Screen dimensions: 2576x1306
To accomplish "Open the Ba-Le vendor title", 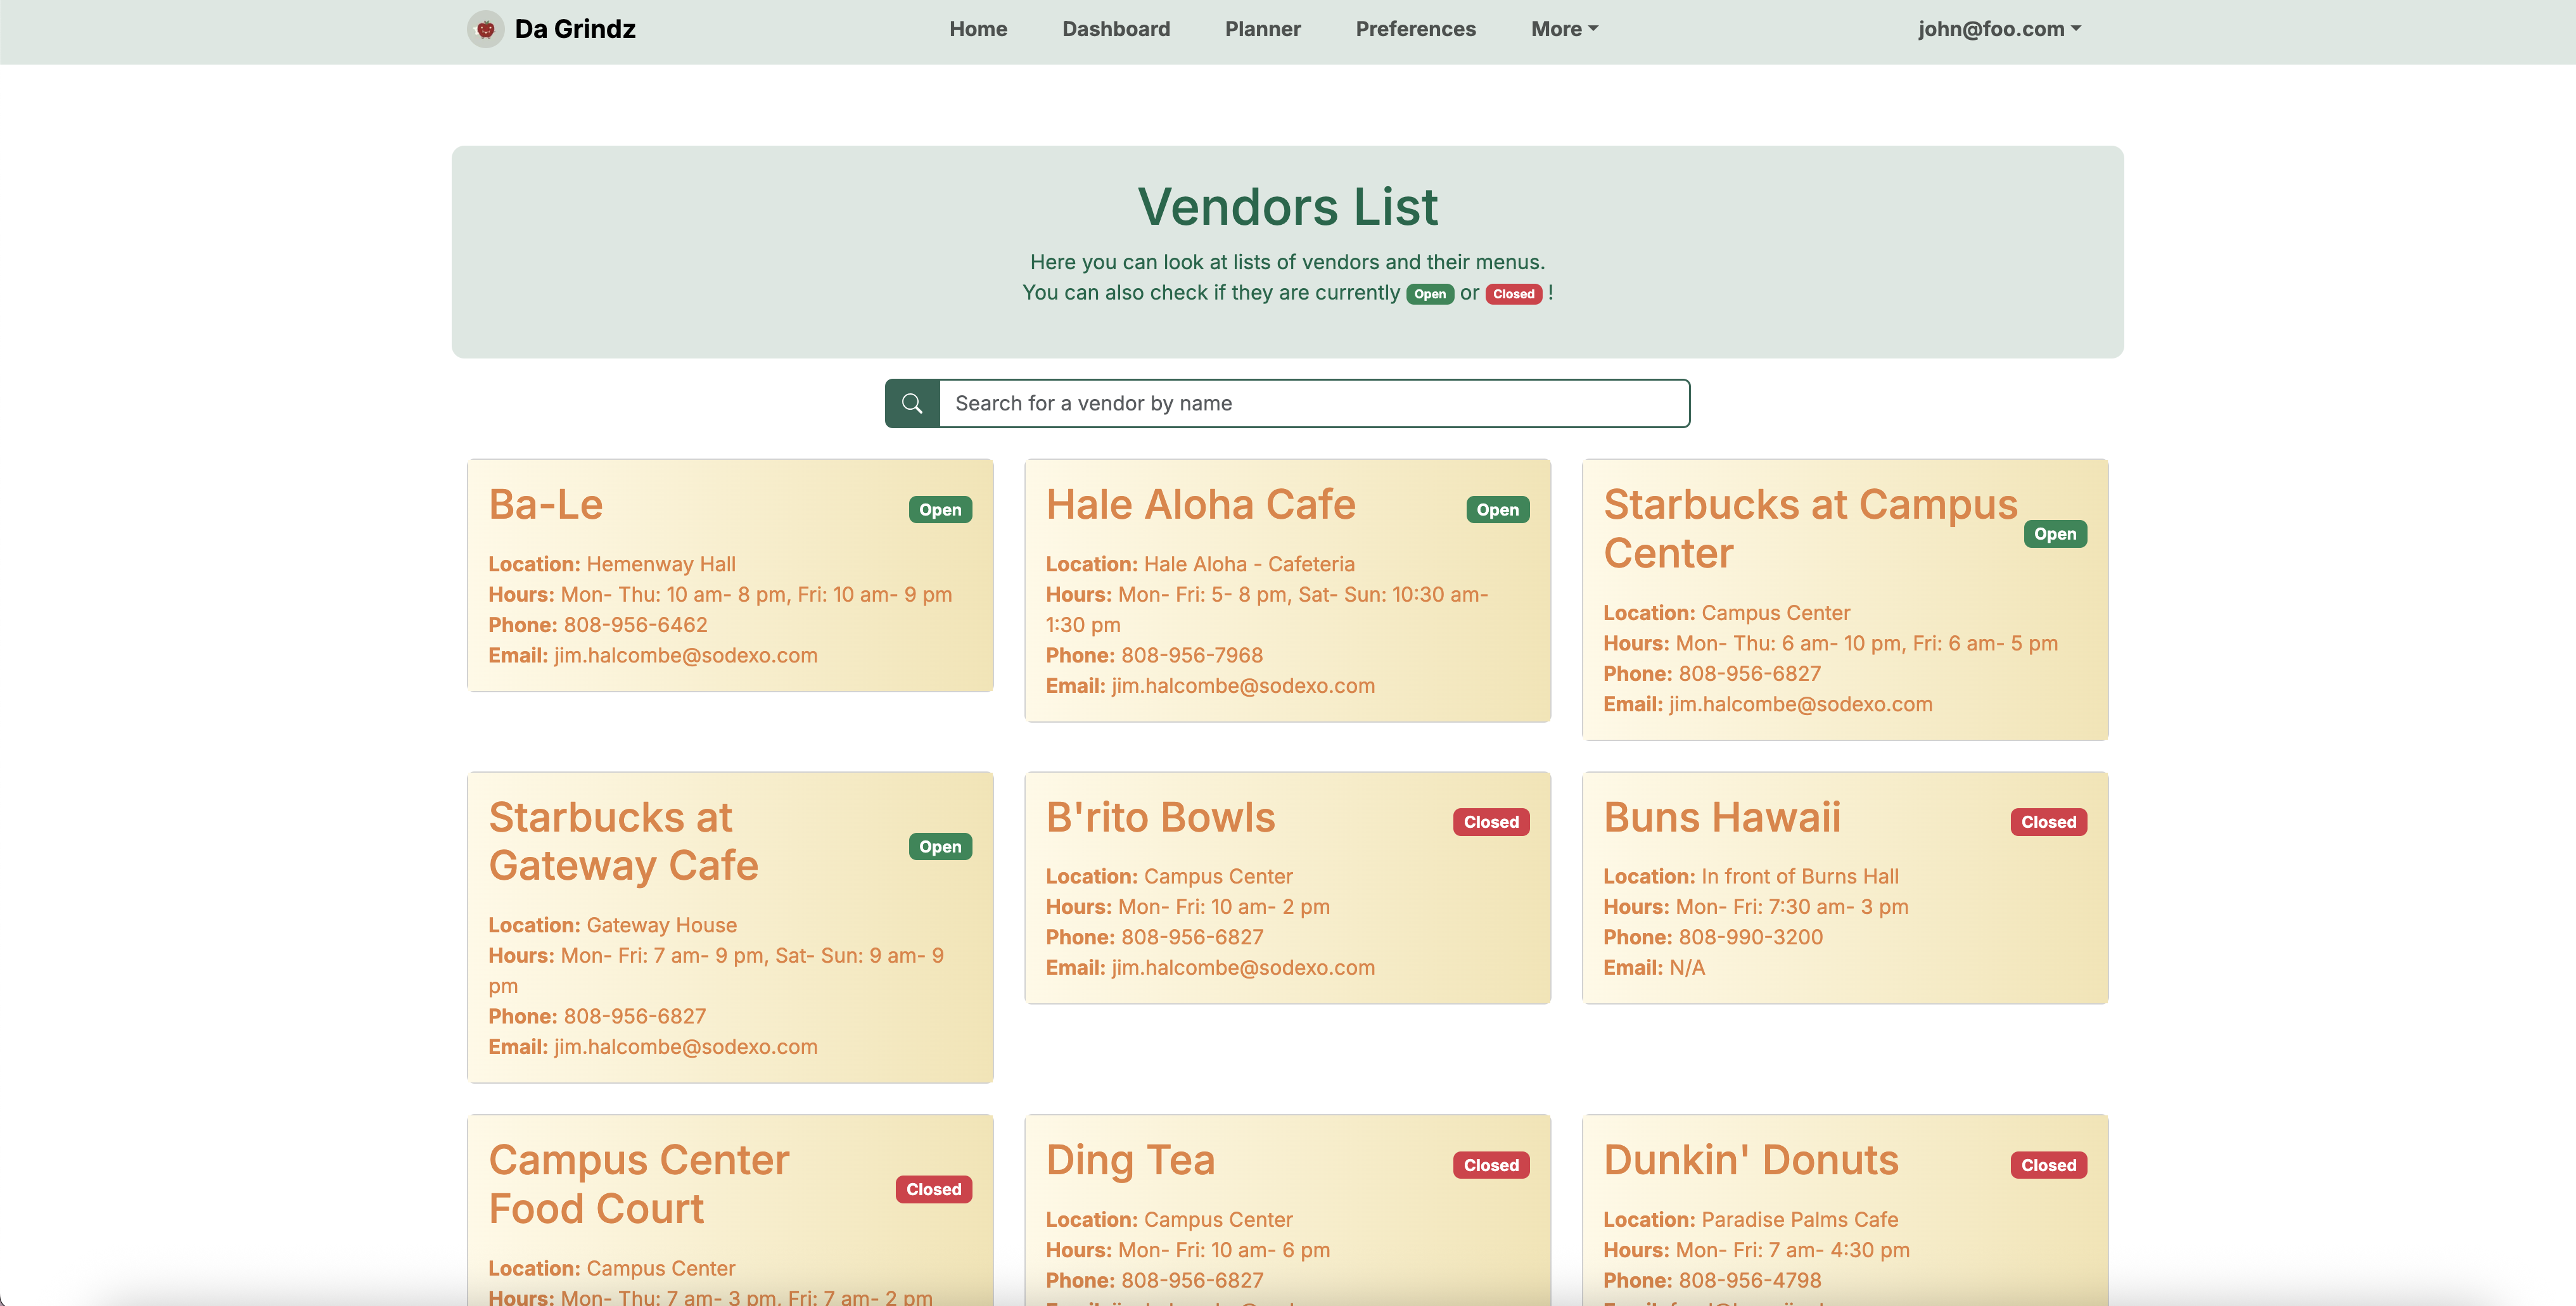I will click(x=546, y=505).
